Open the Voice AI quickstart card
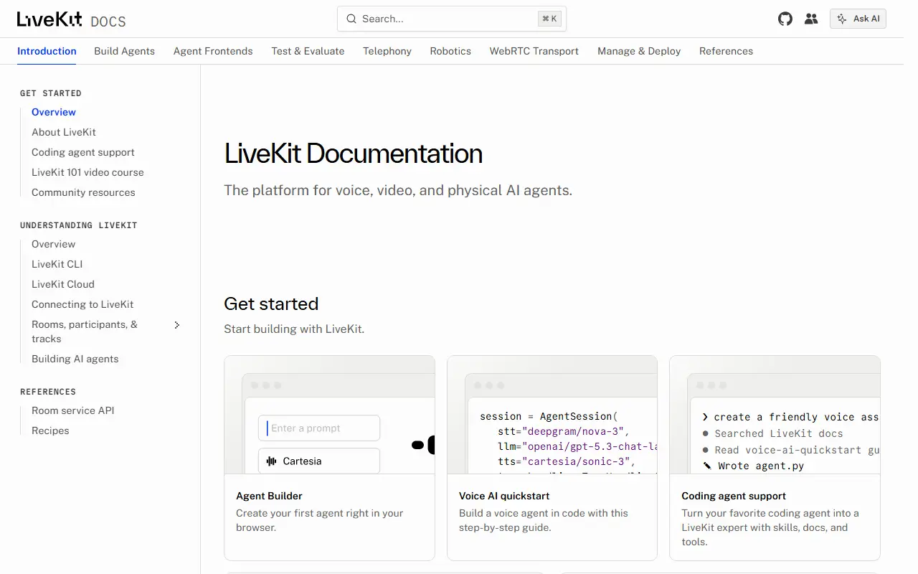The image size is (918, 574). (x=552, y=458)
